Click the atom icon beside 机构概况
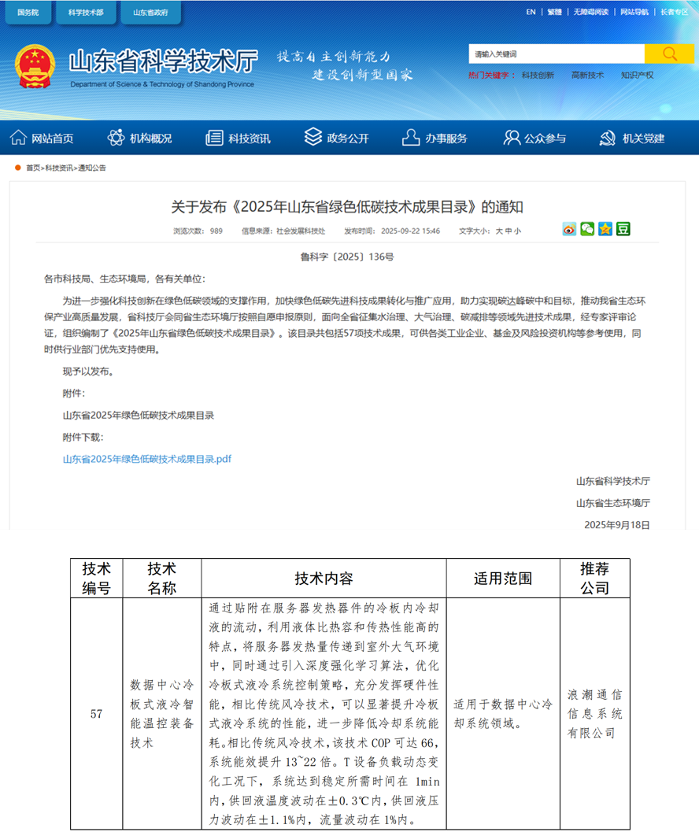This screenshot has width=699, height=832. point(116,138)
